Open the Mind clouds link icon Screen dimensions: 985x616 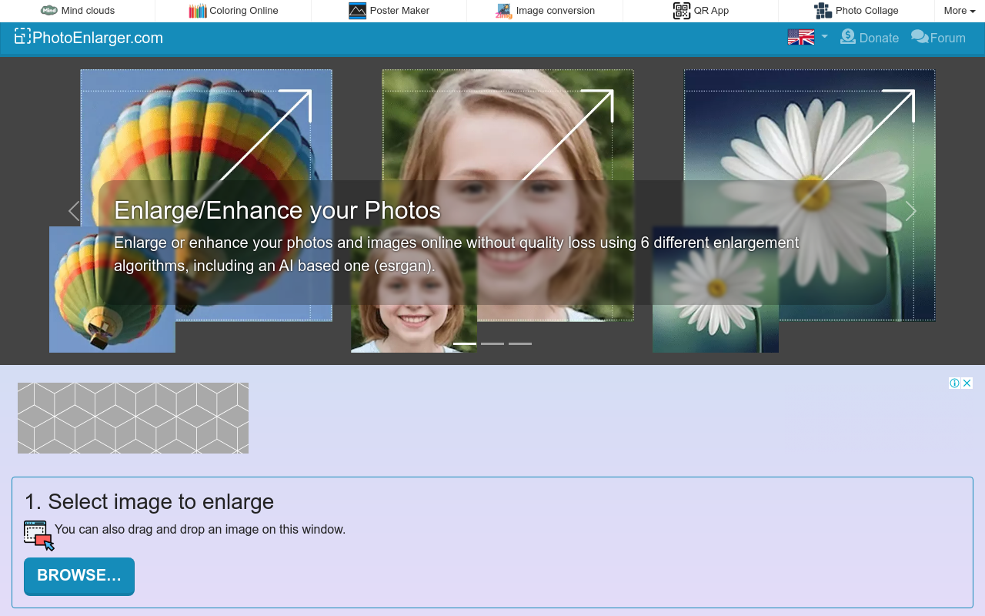[49, 11]
